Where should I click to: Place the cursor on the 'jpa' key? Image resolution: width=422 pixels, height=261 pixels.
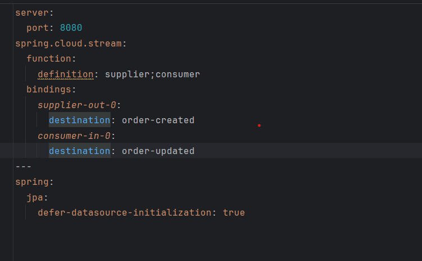click(x=34, y=197)
